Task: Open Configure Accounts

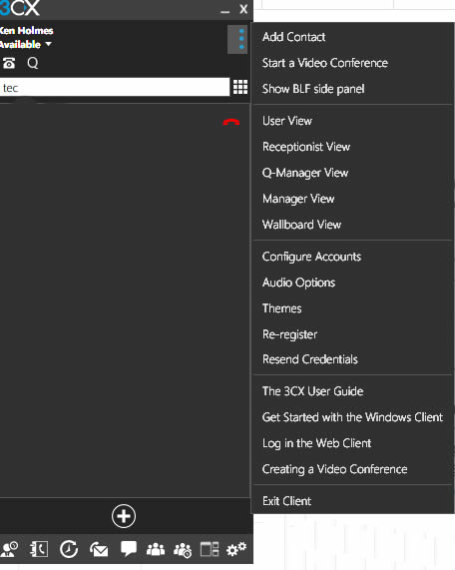Action: (311, 257)
